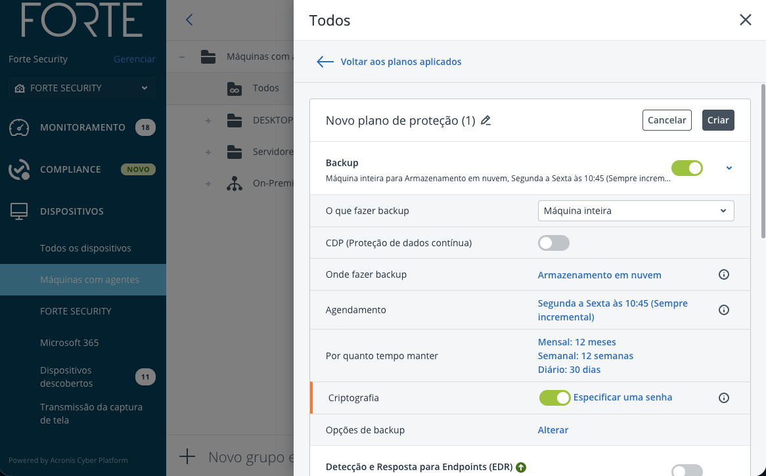Click Especificar uma senha link
This screenshot has width=766, height=476.
[x=622, y=397]
